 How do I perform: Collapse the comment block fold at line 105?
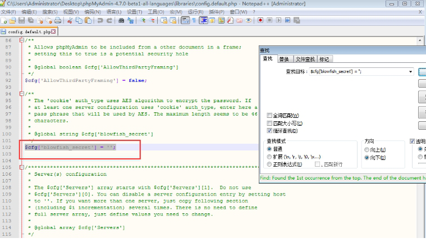coord(21,167)
